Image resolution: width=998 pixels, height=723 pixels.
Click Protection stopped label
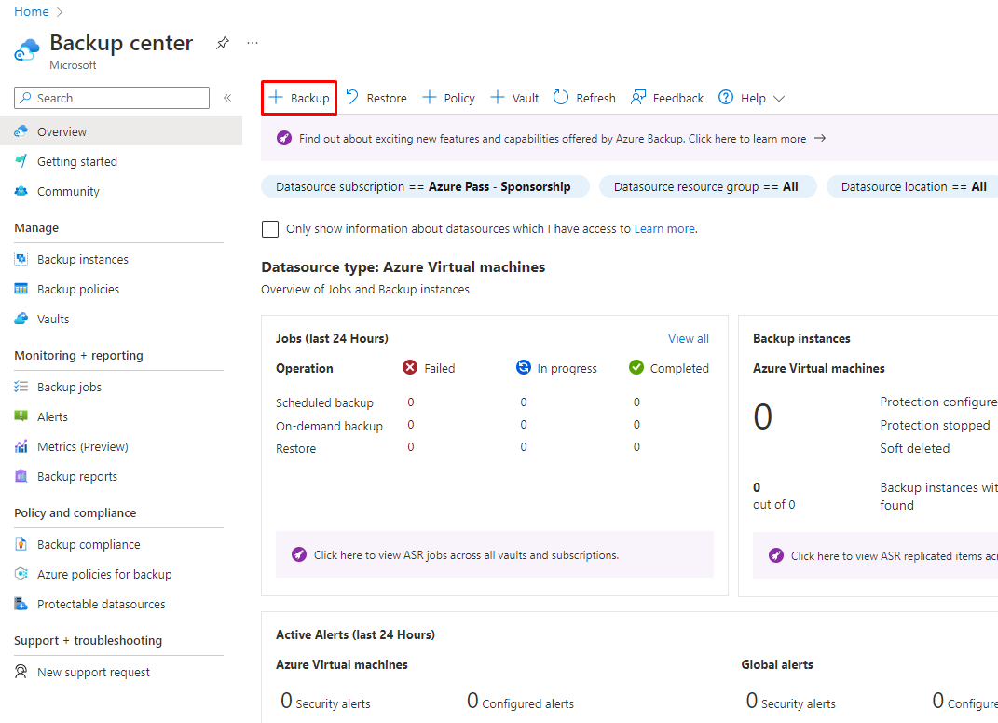coord(935,425)
